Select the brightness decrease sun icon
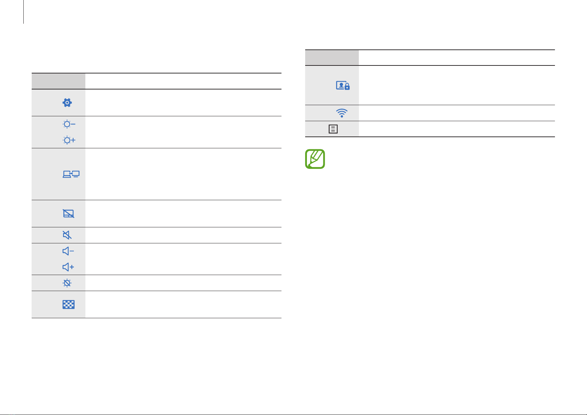The height and width of the screenshot is (415, 587). (x=69, y=124)
